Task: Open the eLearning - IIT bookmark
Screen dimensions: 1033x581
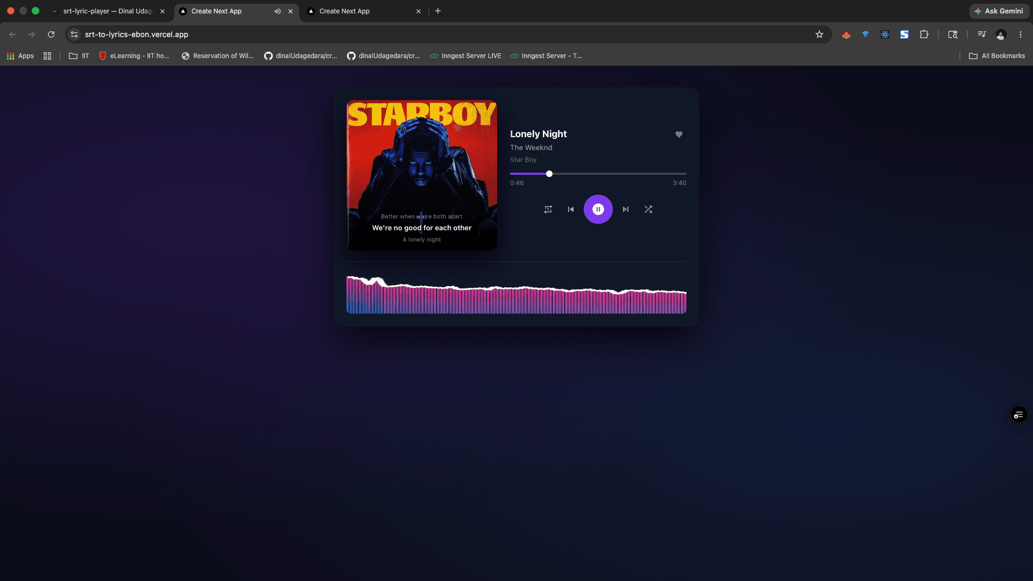Action: pyautogui.click(x=135, y=56)
